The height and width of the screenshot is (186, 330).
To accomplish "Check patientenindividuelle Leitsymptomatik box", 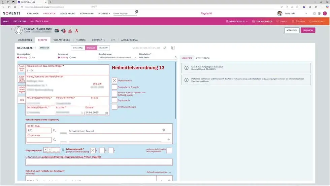I will pyautogui.click(x=169, y=150).
